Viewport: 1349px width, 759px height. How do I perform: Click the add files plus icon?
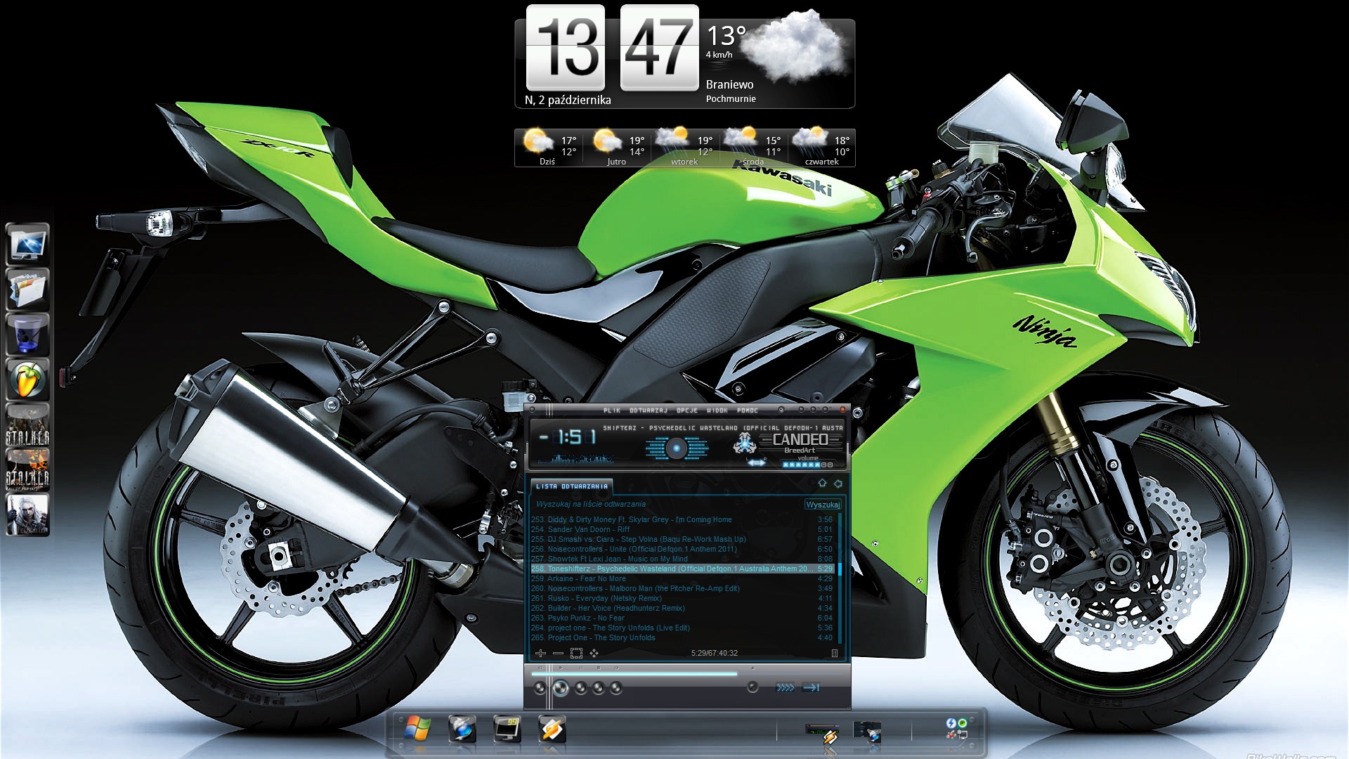pyautogui.click(x=540, y=654)
